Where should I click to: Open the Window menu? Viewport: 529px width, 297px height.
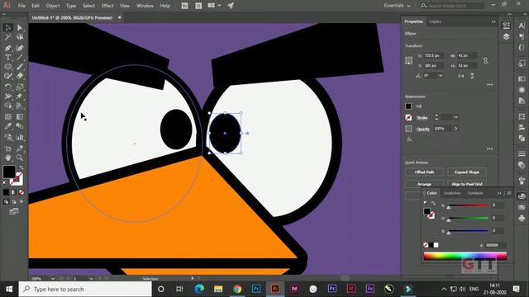point(145,6)
